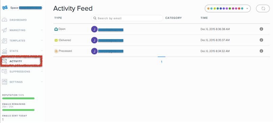Click the Reputation 100% progress bar

point(18,98)
